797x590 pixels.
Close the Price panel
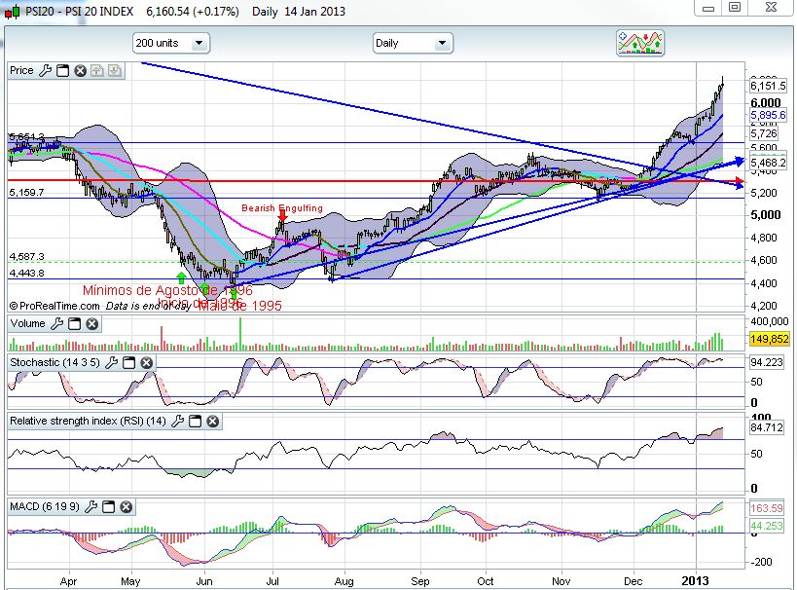[80, 71]
